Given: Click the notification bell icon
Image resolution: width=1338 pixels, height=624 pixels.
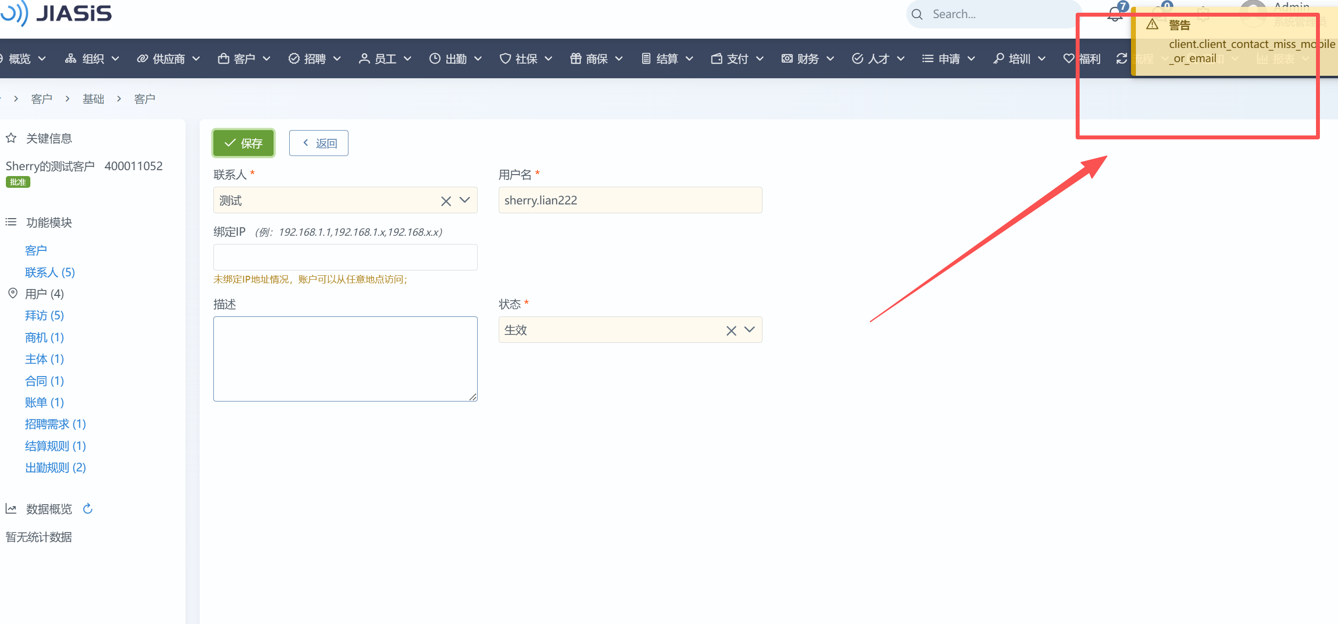Looking at the screenshot, I should point(1115,14).
